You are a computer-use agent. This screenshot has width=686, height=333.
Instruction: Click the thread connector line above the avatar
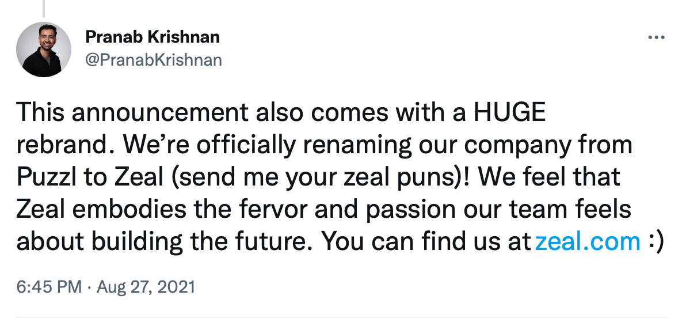point(44,7)
